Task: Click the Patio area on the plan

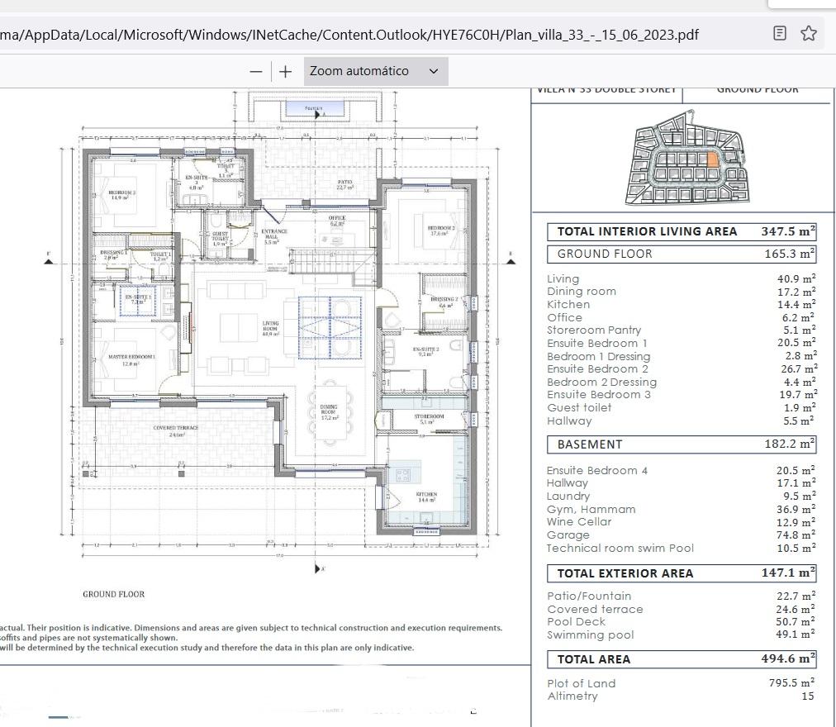Action: click(x=344, y=184)
